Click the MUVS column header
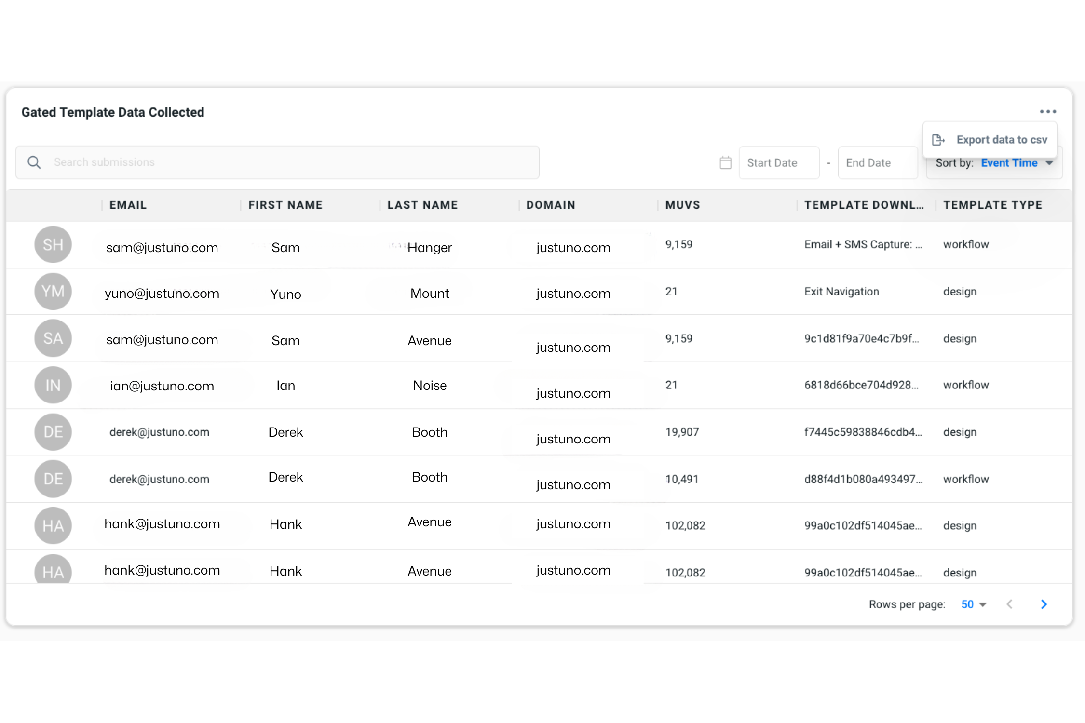The height and width of the screenshot is (723, 1085). pyautogui.click(x=681, y=205)
